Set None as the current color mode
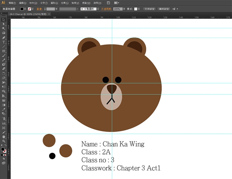 click(6, 155)
